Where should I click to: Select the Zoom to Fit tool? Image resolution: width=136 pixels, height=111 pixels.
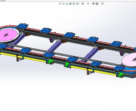click(60, 4)
